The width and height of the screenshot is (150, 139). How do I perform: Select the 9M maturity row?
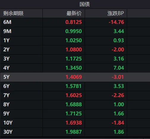(75, 31)
